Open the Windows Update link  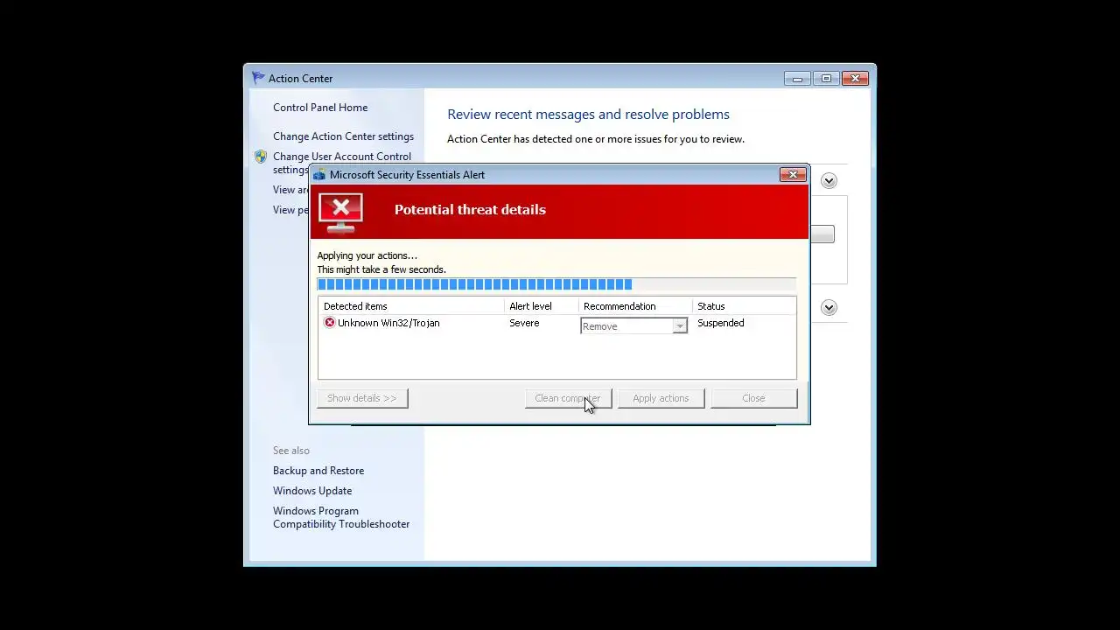tap(312, 491)
